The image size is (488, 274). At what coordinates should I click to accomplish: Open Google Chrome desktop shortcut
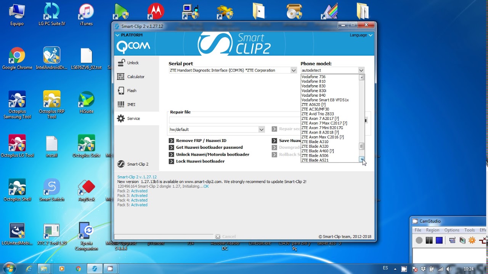[17, 59]
